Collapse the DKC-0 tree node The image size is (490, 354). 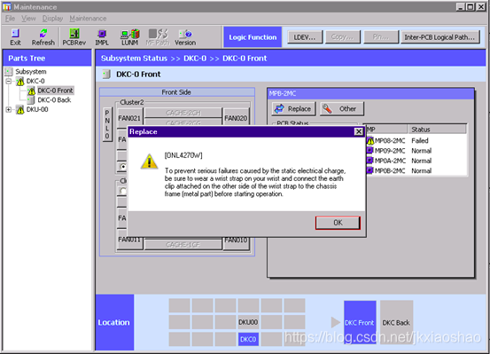[9, 82]
